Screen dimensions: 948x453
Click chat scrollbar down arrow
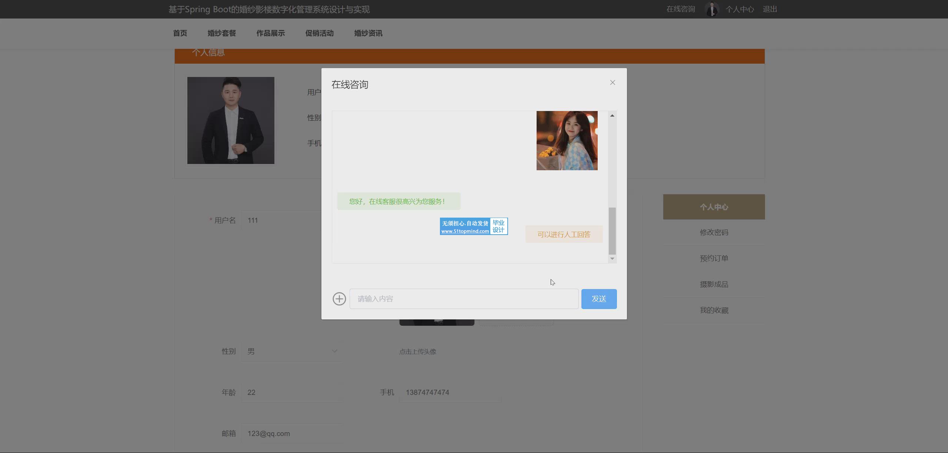(612, 259)
